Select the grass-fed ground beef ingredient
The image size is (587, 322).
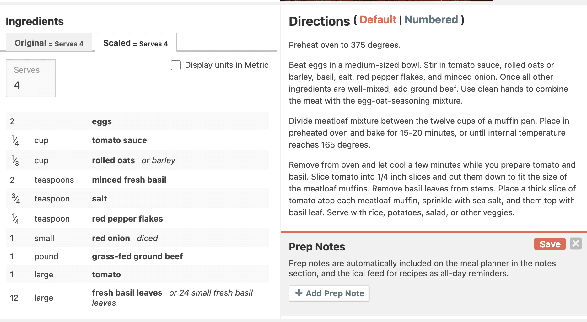coord(137,256)
